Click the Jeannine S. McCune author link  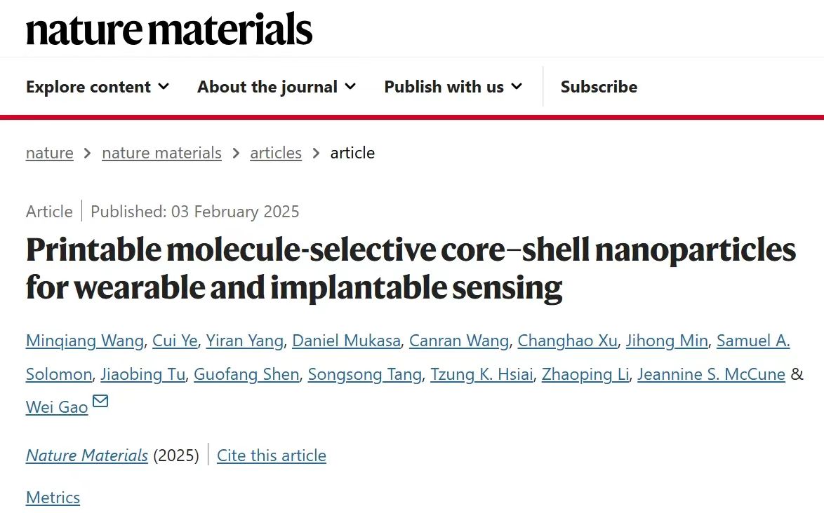(712, 374)
